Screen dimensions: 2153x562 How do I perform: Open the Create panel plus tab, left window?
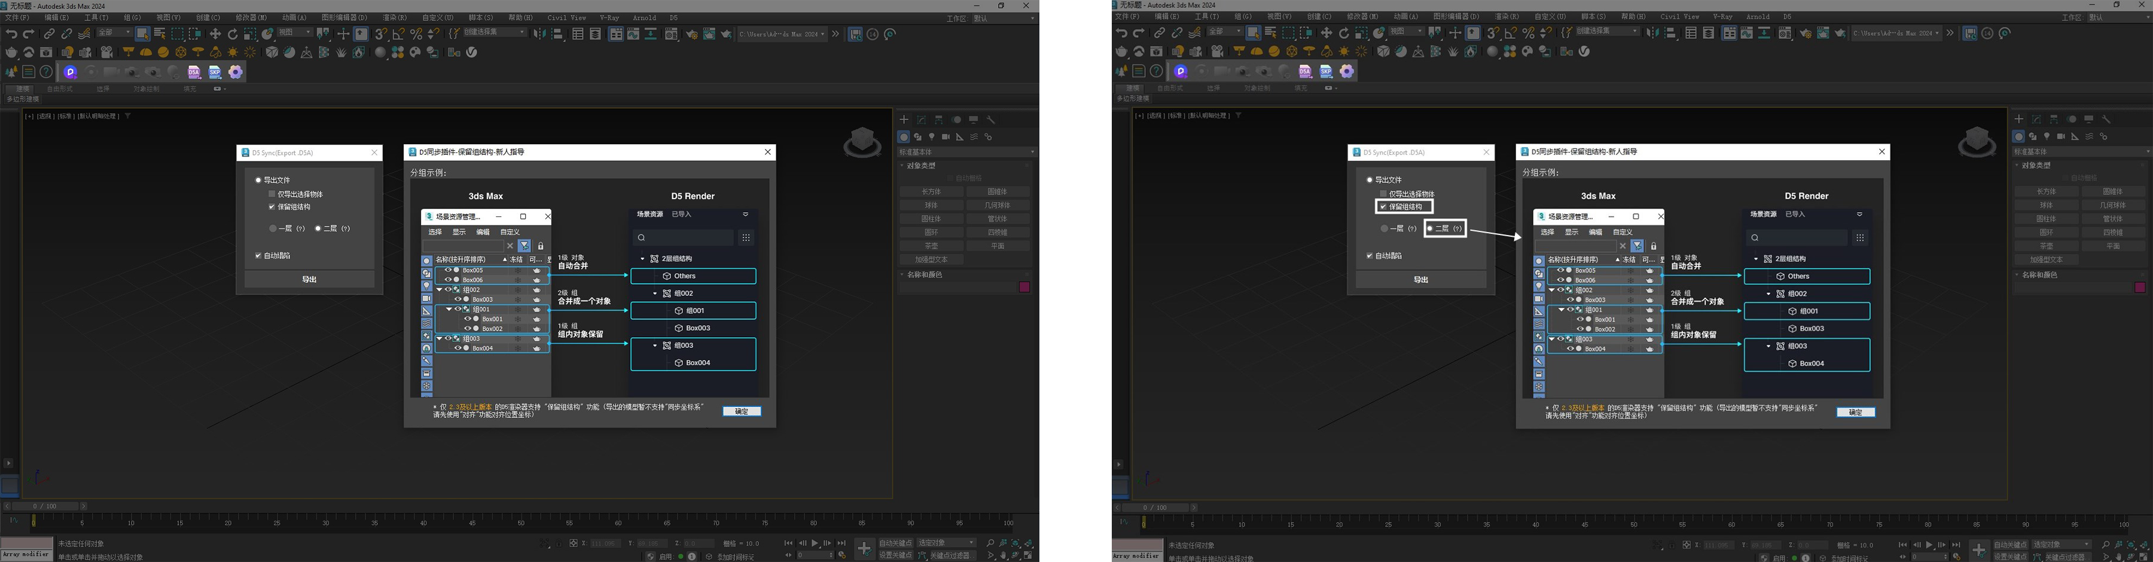(x=904, y=120)
